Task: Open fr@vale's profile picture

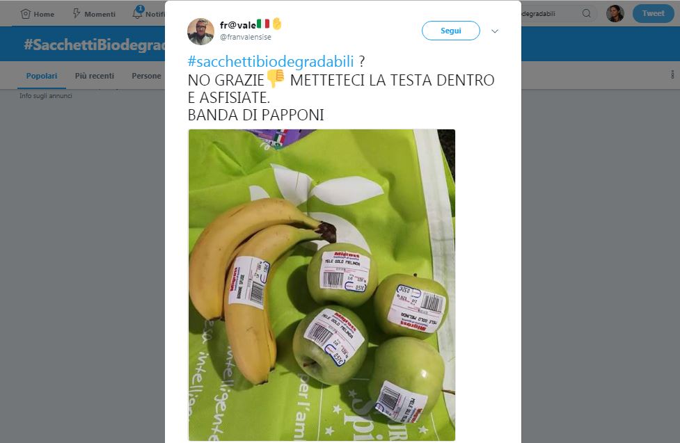Action: point(200,32)
